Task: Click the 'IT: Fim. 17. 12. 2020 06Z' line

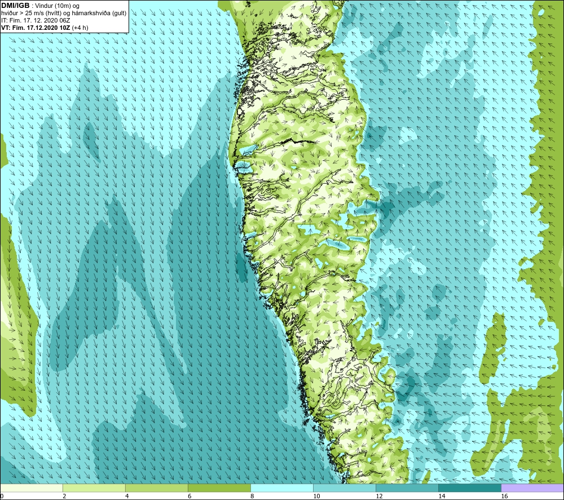Action: tap(36, 20)
